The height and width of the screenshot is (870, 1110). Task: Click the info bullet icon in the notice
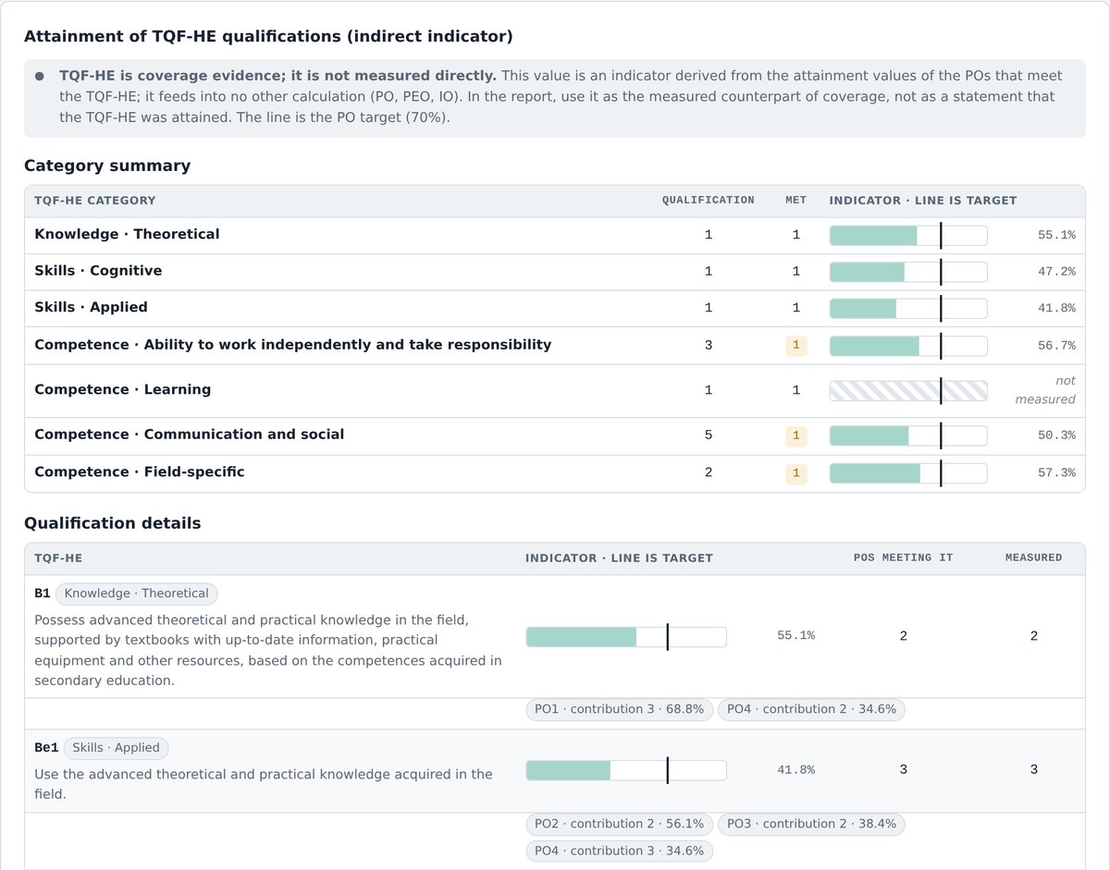click(x=40, y=76)
